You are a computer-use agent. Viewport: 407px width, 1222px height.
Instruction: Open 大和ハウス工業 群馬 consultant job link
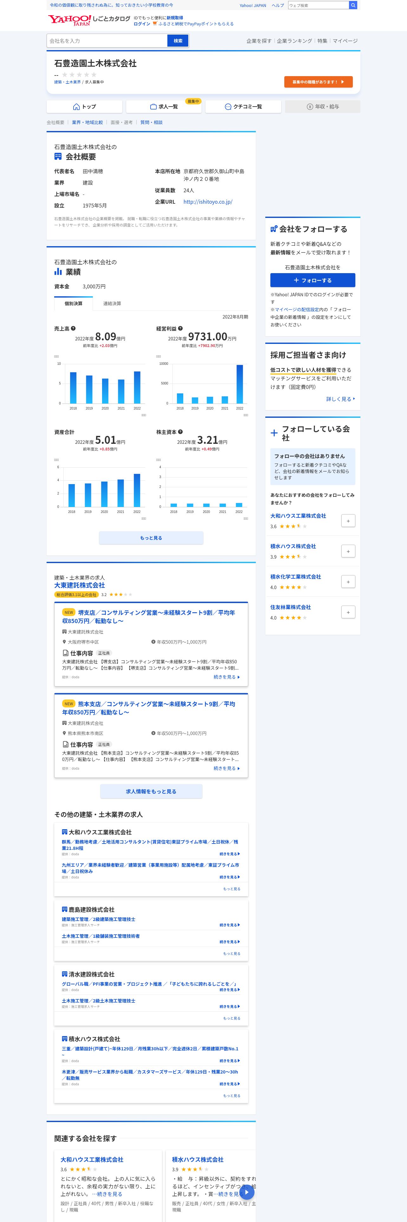pos(150,845)
